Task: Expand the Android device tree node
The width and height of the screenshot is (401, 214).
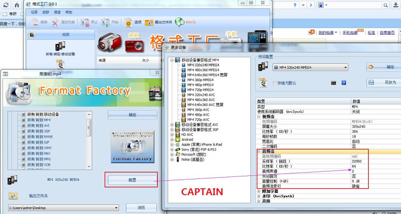Action: coord(172,139)
